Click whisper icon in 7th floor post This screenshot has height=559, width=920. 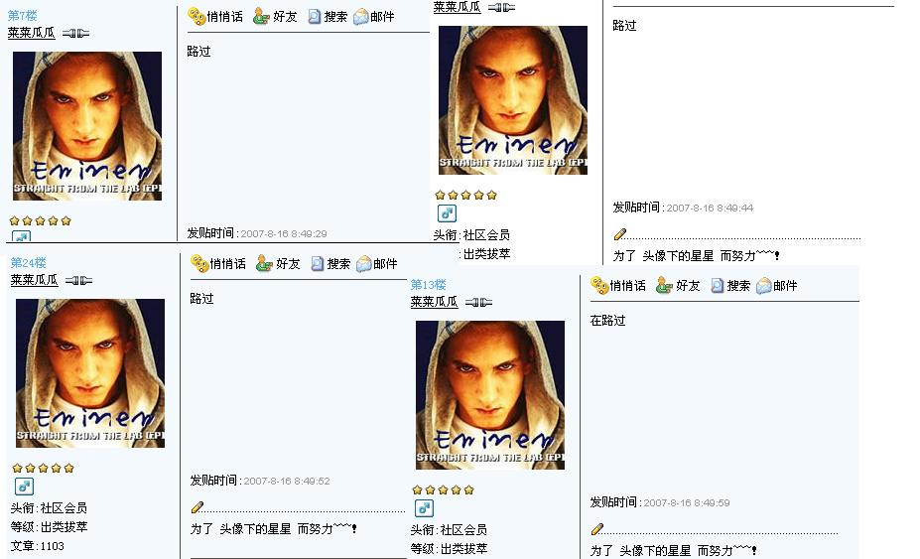(197, 17)
